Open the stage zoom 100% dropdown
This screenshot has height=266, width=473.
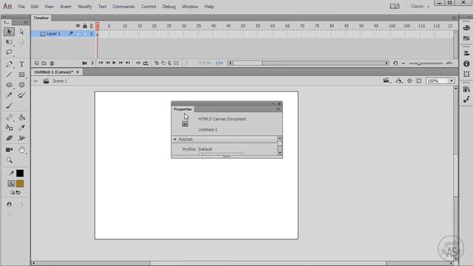point(452,81)
